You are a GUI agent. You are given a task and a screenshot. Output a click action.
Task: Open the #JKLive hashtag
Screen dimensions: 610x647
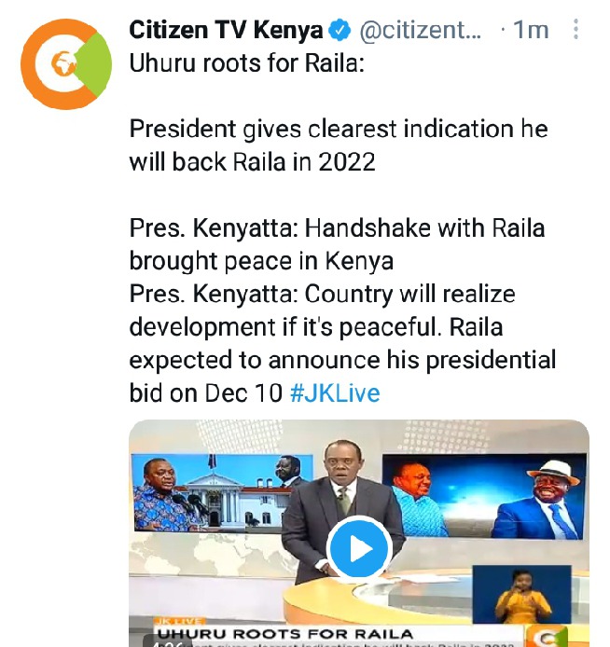(335, 392)
